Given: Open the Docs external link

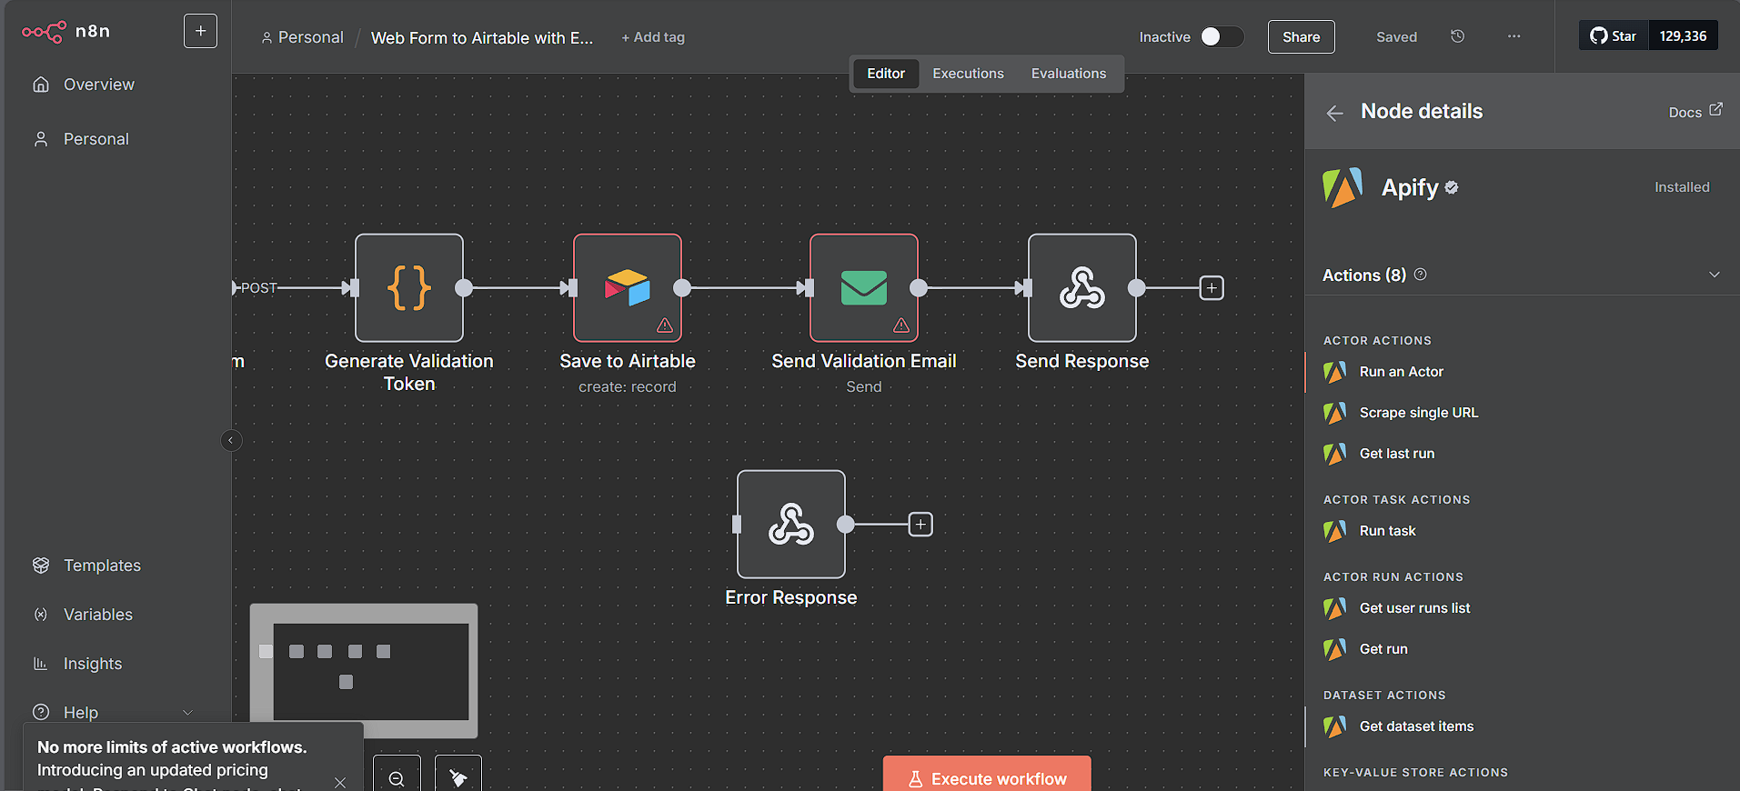Looking at the screenshot, I should (1695, 112).
